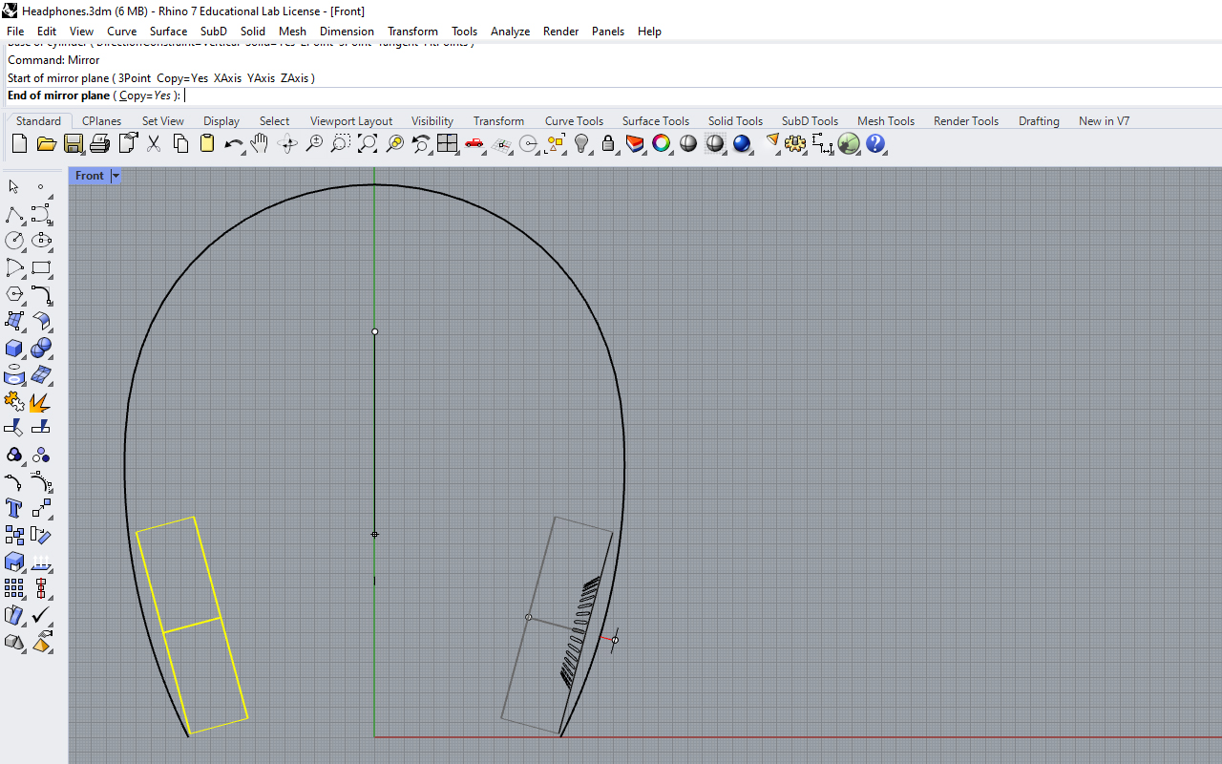The height and width of the screenshot is (764, 1222).
Task: Open Object properties color wheel icon
Action: click(x=662, y=144)
